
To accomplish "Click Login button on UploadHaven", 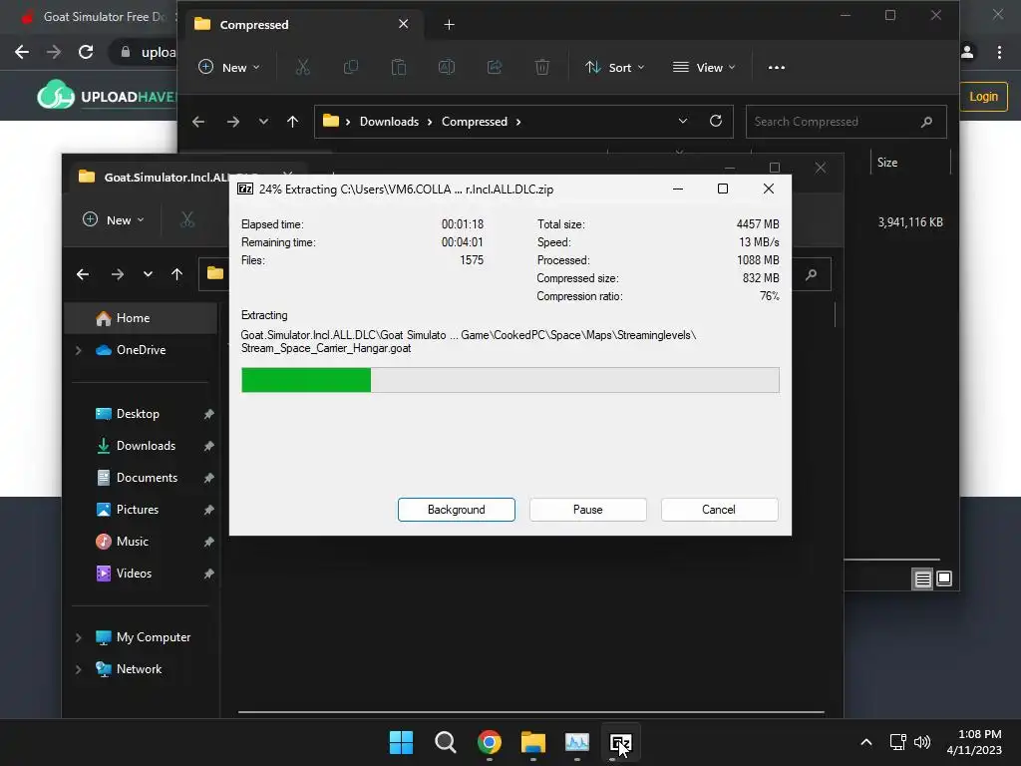I will pyautogui.click(x=983, y=97).
